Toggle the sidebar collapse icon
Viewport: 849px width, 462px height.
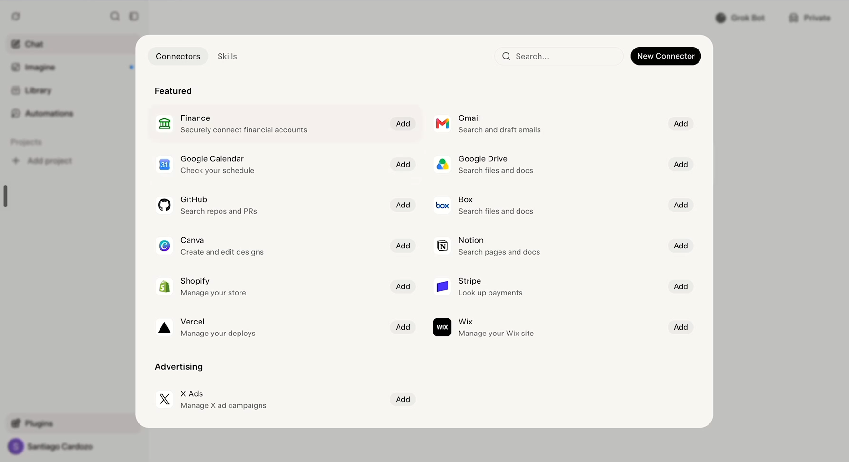(x=134, y=16)
